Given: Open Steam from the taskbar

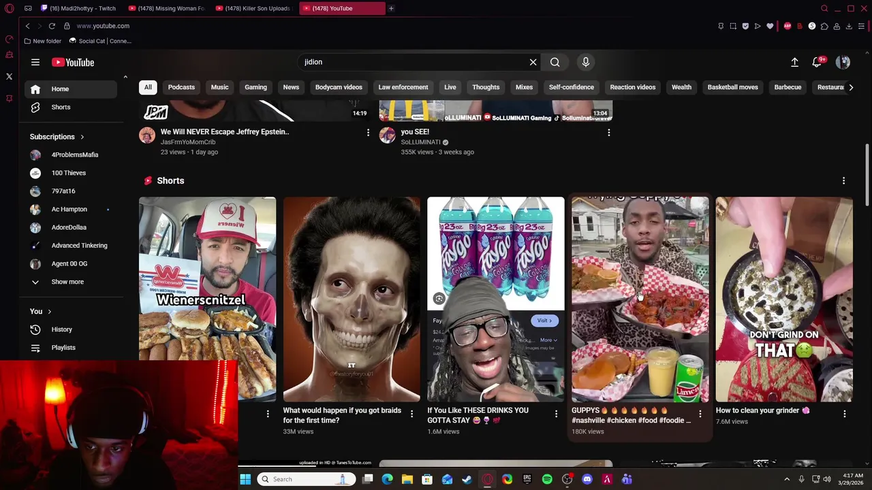Looking at the screenshot, I should coord(467,479).
